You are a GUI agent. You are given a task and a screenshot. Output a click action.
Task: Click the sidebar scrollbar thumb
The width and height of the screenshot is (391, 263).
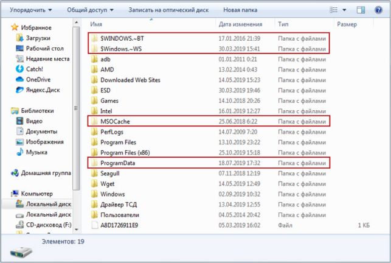point(76,108)
